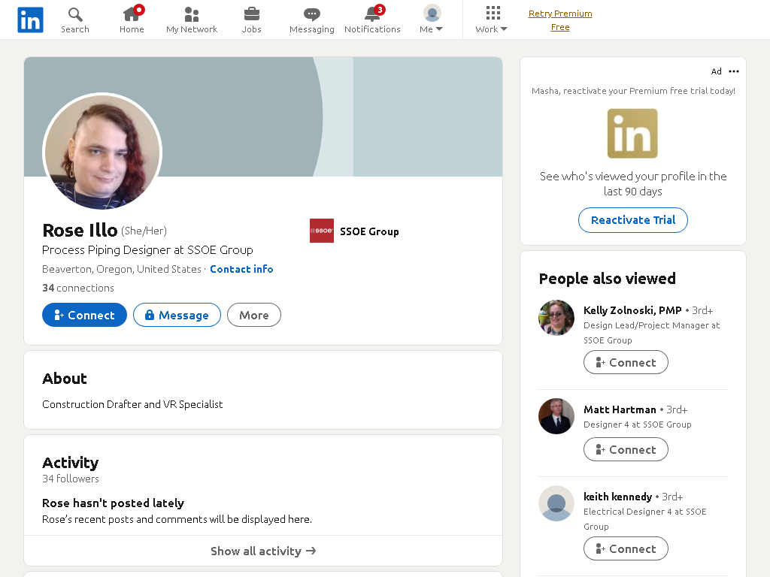770x577 pixels.
Task: Connect with Matt Hartman
Action: pos(626,449)
